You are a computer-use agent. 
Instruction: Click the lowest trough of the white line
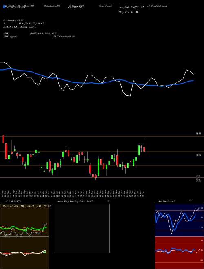(130, 96)
